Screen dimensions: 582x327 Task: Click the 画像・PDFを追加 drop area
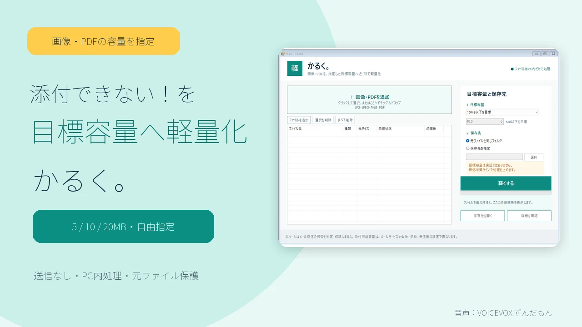[x=369, y=100]
